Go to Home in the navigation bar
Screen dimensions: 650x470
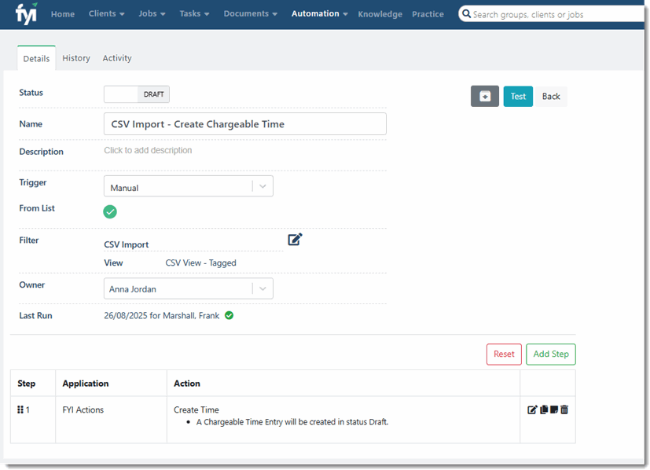pos(63,14)
